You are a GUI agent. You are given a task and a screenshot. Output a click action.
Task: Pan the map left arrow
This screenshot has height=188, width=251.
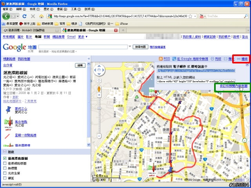coord(95,70)
